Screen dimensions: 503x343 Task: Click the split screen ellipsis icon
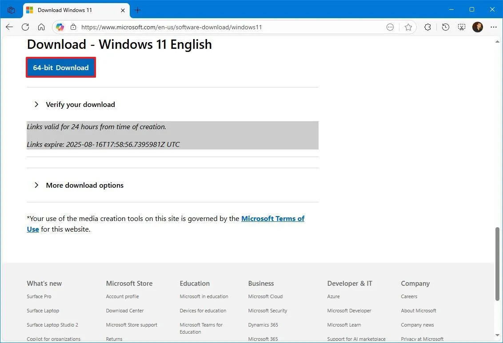pyautogui.click(x=390, y=27)
